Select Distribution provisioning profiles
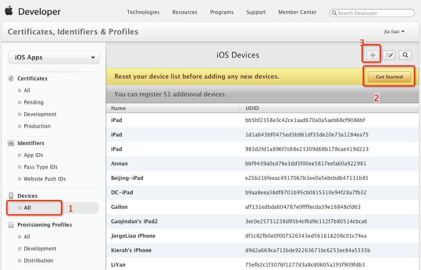The image size is (421, 270). pos(38,260)
